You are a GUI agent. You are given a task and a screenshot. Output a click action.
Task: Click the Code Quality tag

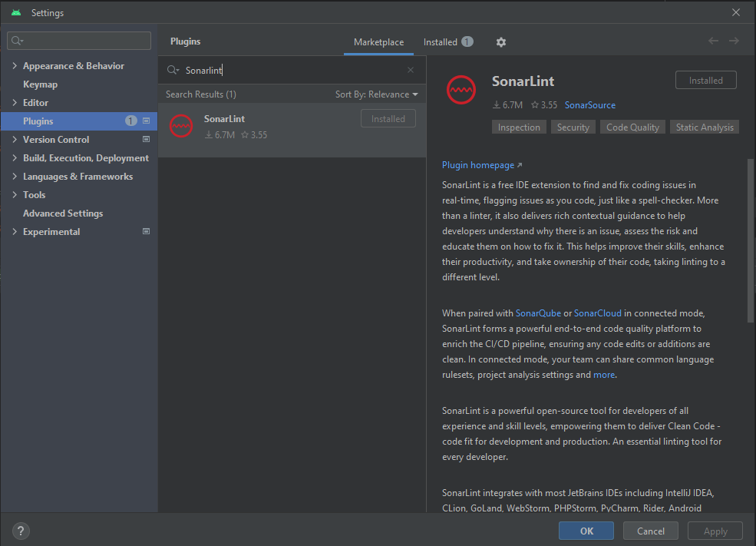point(632,127)
